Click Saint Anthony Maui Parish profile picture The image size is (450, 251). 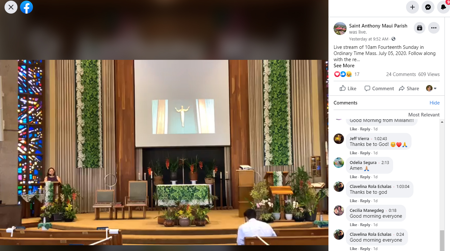pos(340,28)
